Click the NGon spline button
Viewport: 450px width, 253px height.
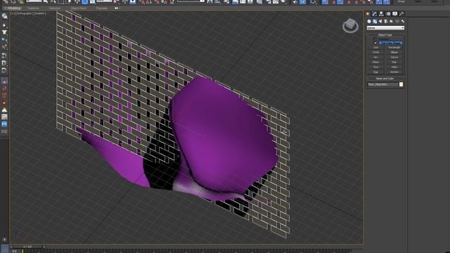[375, 62]
